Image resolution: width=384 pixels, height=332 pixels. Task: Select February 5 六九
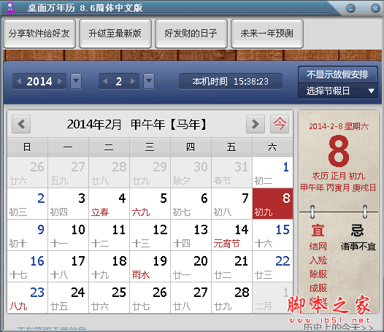pos(150,204)
